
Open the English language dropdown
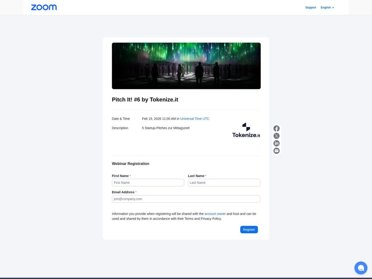[x=327, y=8]
